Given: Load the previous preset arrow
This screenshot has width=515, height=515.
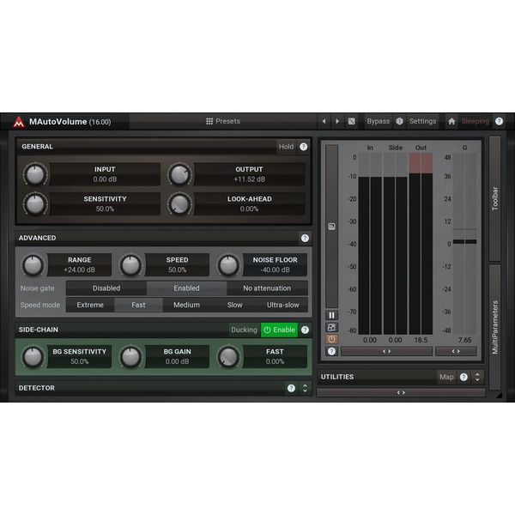Looking at the screenshot, I should [324, 121].
